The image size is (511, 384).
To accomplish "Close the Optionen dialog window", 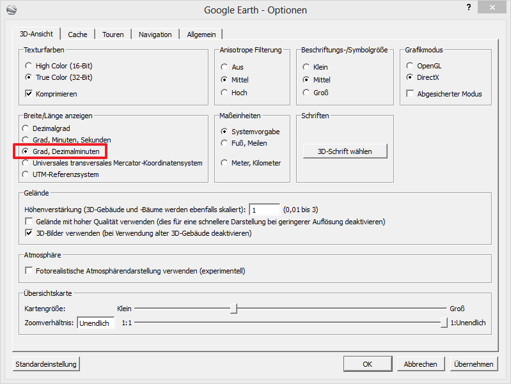I will [492, 7].
